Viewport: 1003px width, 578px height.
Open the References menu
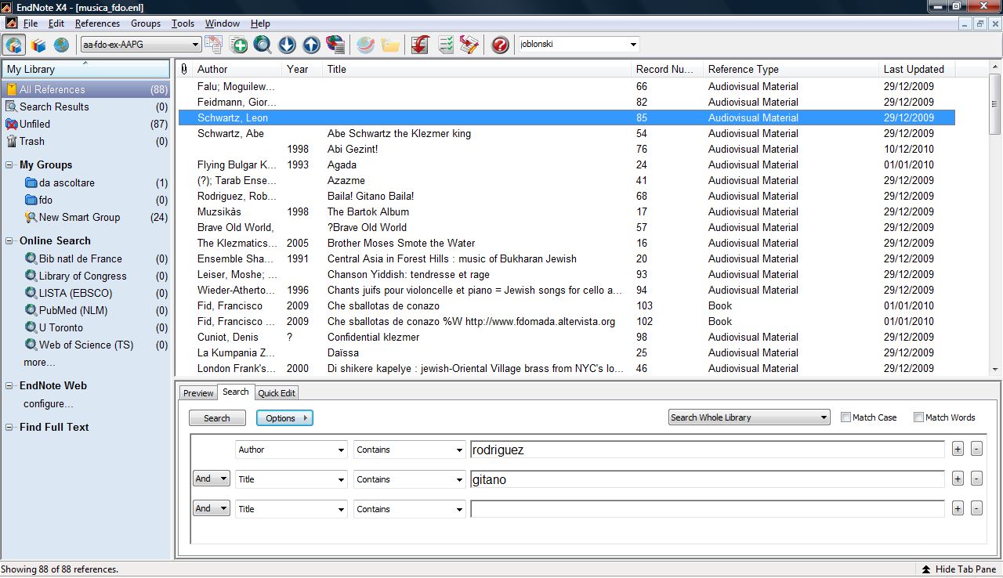click(x=97, y=23)
